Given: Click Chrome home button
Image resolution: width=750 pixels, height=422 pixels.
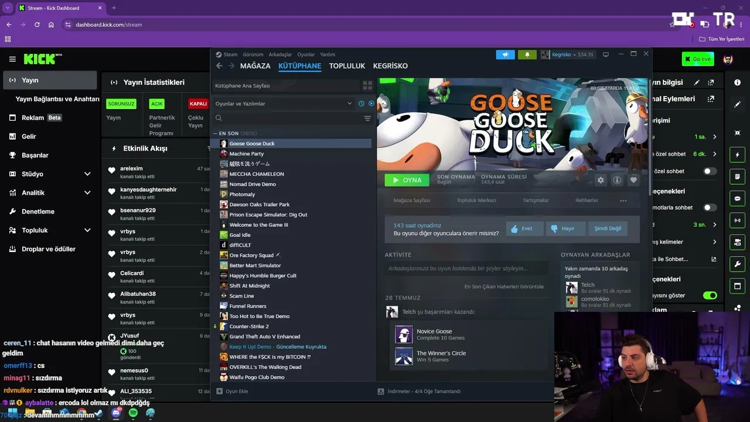Looking at the screenshot, I should coord(51,25).
